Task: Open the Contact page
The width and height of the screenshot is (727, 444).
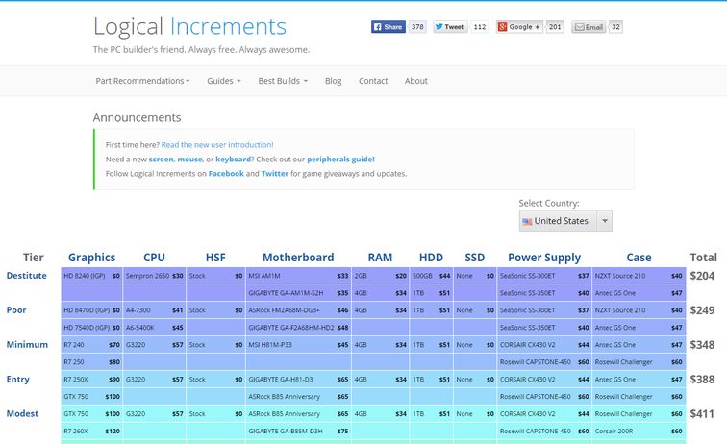Action: point(373,81)
